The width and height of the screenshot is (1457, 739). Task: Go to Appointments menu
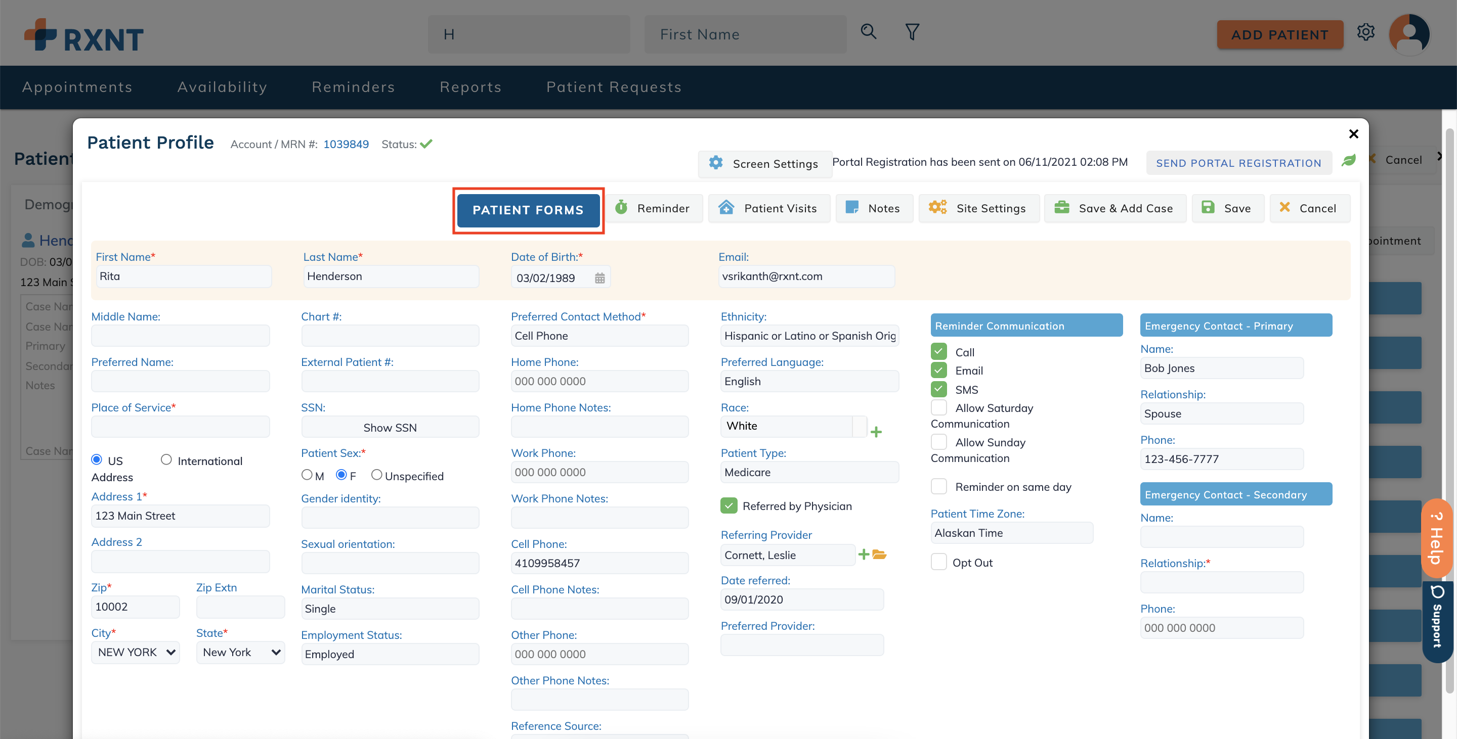(77, 86)
